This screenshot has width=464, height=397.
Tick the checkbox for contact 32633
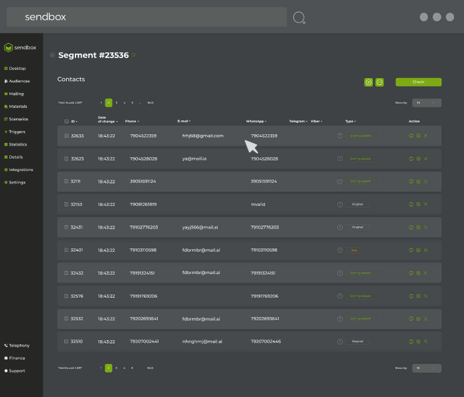(x=67, y=135)
